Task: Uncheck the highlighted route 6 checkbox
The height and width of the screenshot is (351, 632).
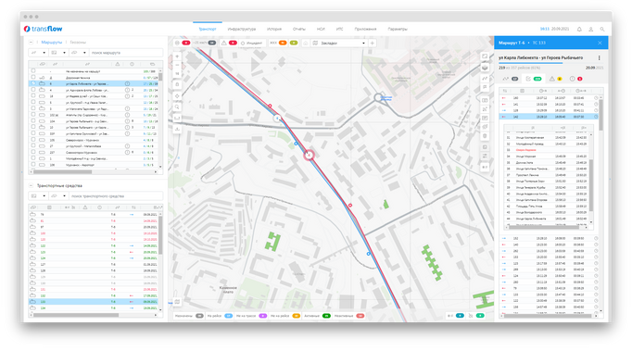Action: (x=33, y=83)
